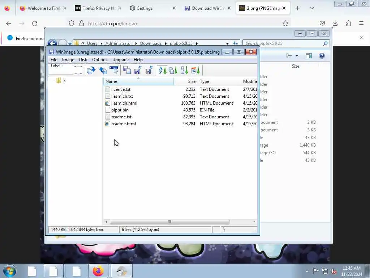The image size is (370, 278).
Task: Click the WinImage floppy title bar icon
Action: (52, 52)
